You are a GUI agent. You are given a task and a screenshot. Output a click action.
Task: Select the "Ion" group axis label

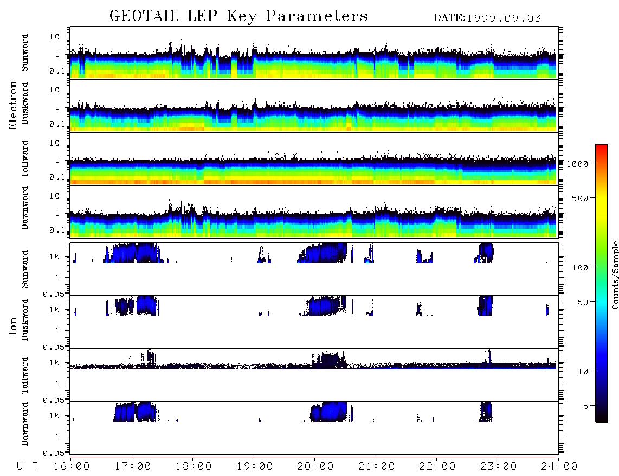point(12,326)
